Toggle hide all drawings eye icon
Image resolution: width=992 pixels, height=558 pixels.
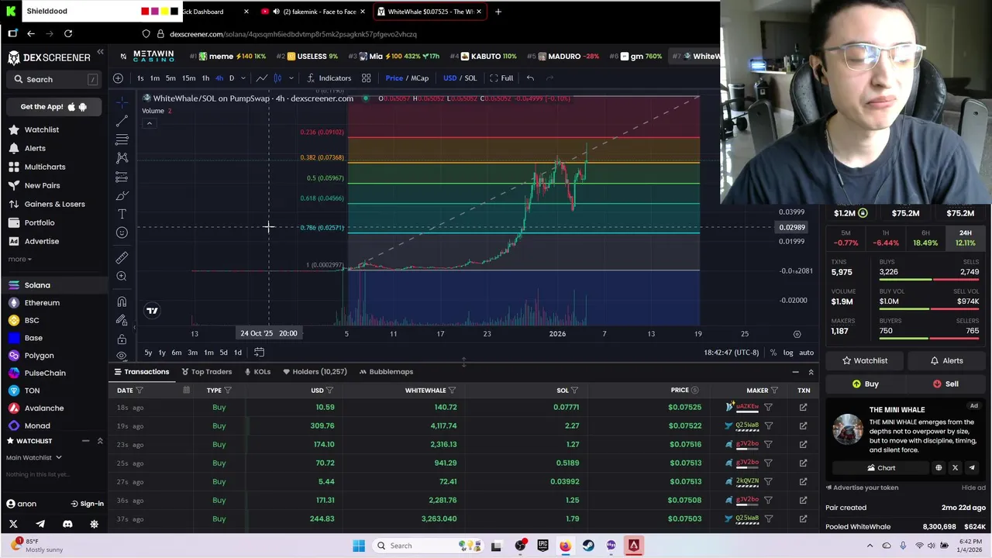coord(122,355)
